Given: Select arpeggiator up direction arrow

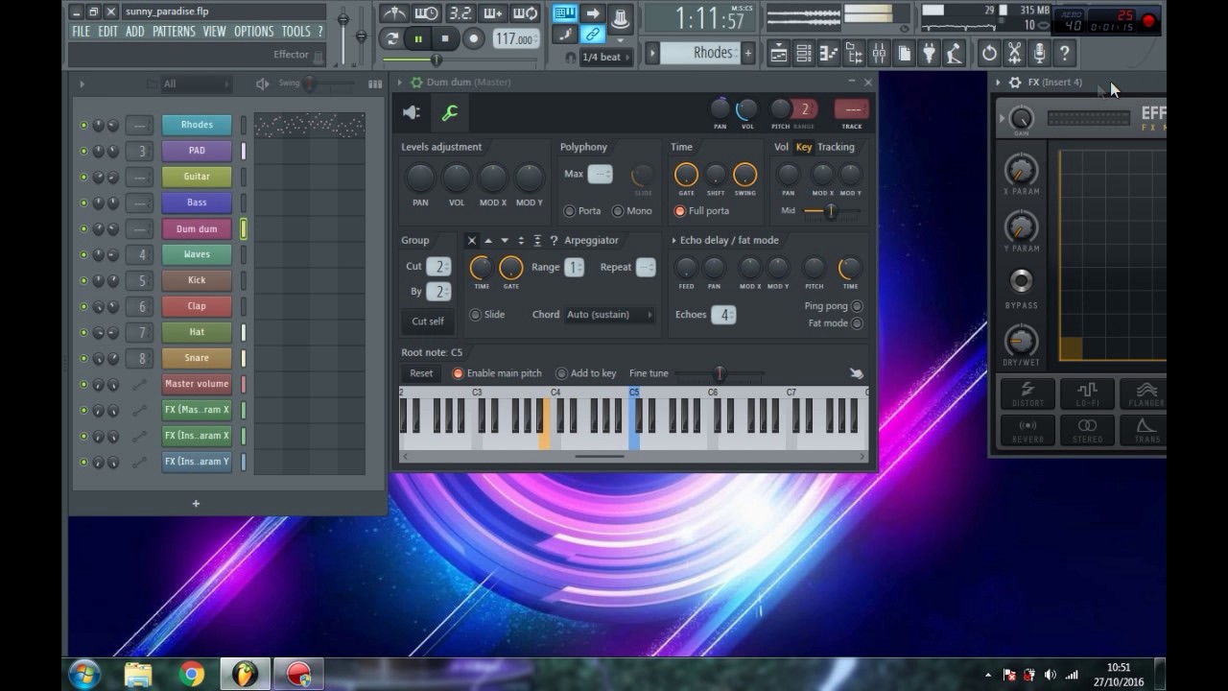Looking at the screenshot, I should point(488,240).
